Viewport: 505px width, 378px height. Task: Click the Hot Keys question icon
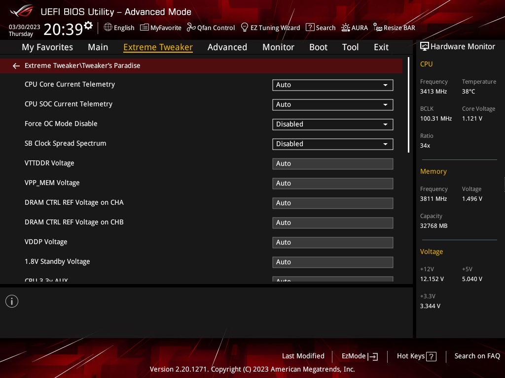point(431,356)
